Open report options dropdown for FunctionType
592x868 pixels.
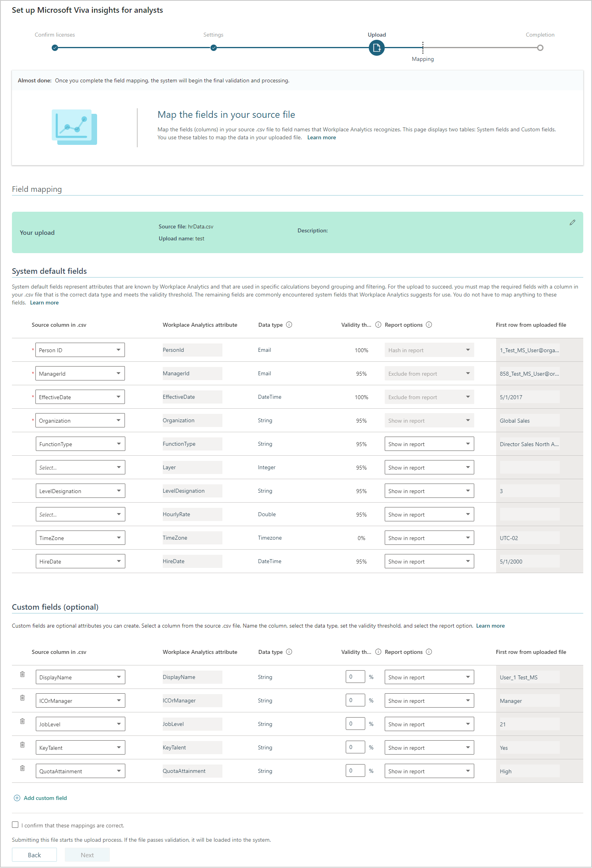click(429, 444)
